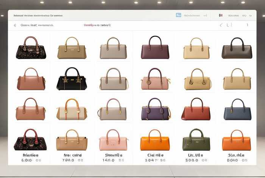Click the dark brown handbag in top right

pyautogui.click(x=237, y=48)
